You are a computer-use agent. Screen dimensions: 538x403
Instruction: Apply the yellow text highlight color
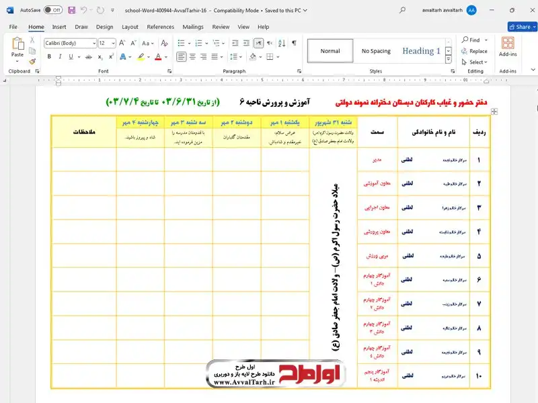click(x=141, y=57)
